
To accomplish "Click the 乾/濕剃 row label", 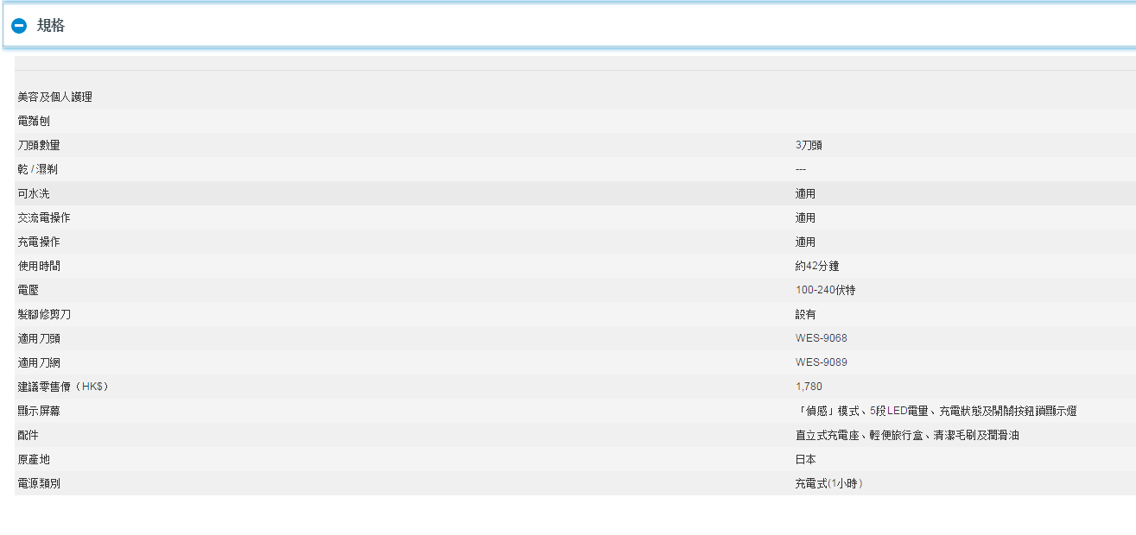I will (38, 170).
